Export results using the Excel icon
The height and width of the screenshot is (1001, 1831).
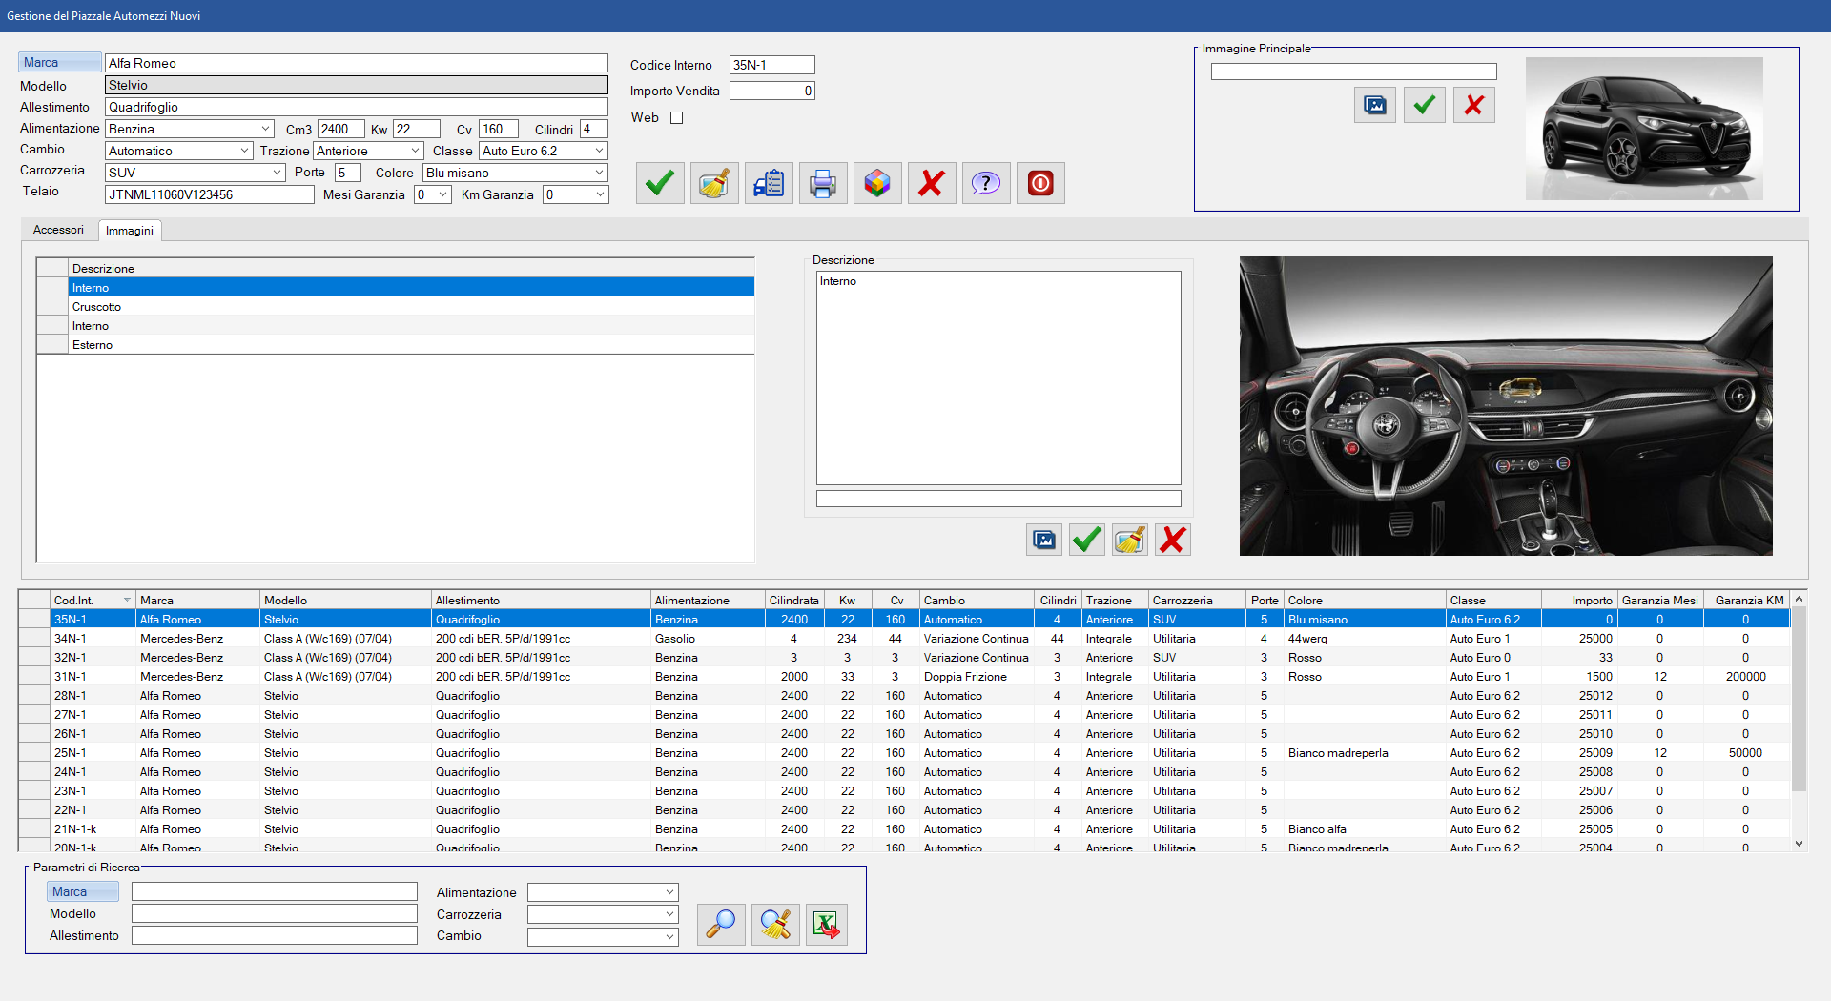(826, 924)
